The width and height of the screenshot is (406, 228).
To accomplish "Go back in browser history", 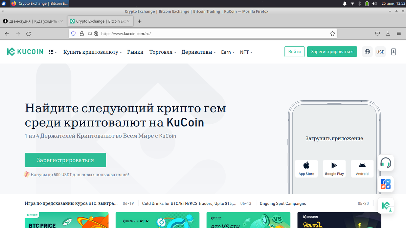I will coord(7,34).
